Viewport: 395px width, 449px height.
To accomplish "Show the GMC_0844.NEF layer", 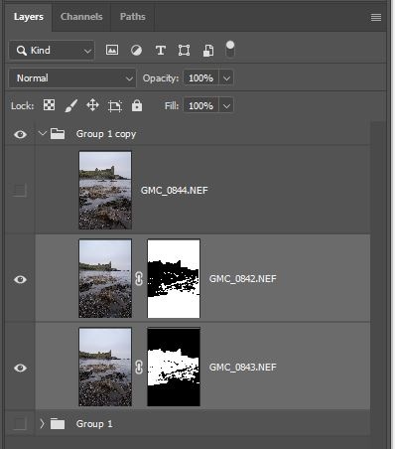I will tap(20, 191).
